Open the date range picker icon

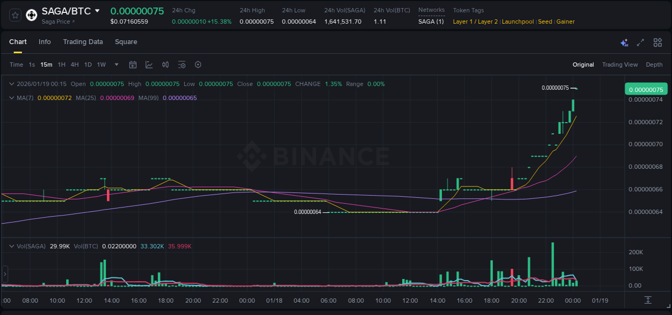pos(133,65)
